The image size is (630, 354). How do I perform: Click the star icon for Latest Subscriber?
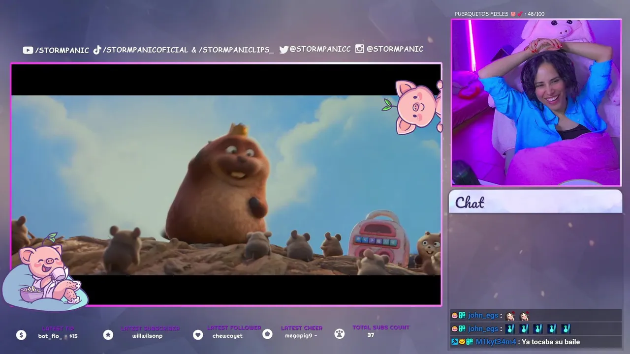click(108, 335)
